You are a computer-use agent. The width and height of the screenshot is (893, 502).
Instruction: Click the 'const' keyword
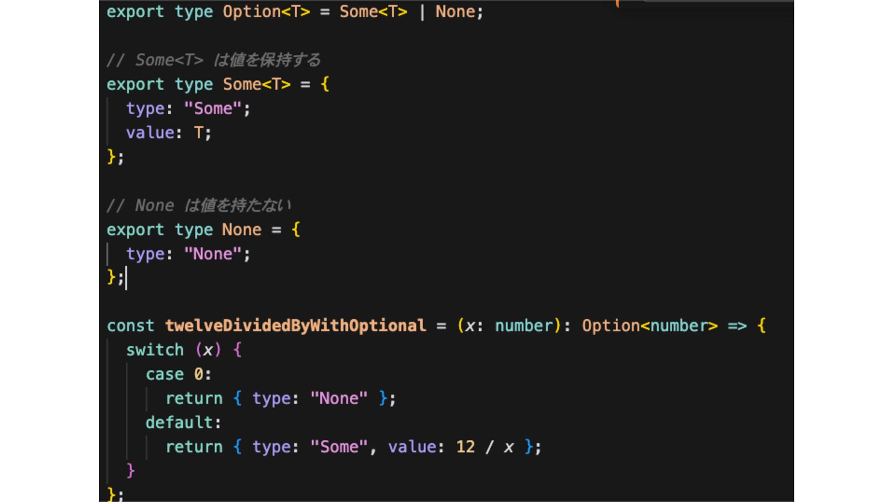tap(130, 326)
